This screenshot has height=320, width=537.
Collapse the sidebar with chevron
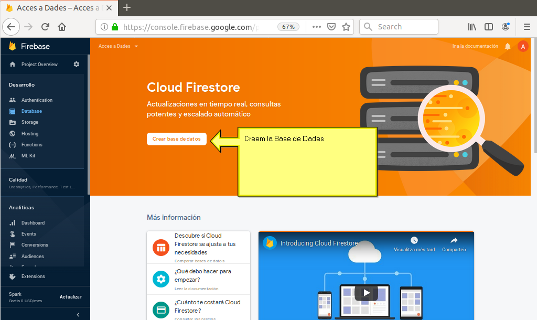pyautogui.click(x=78, y=315)
